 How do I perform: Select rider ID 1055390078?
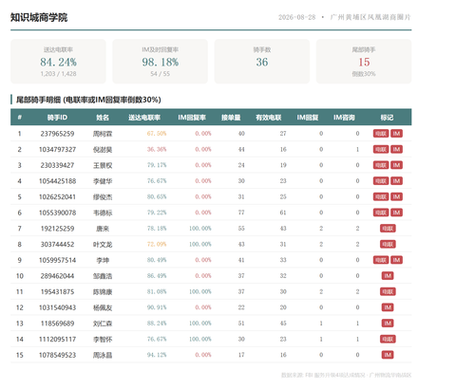tap(57, 213)
